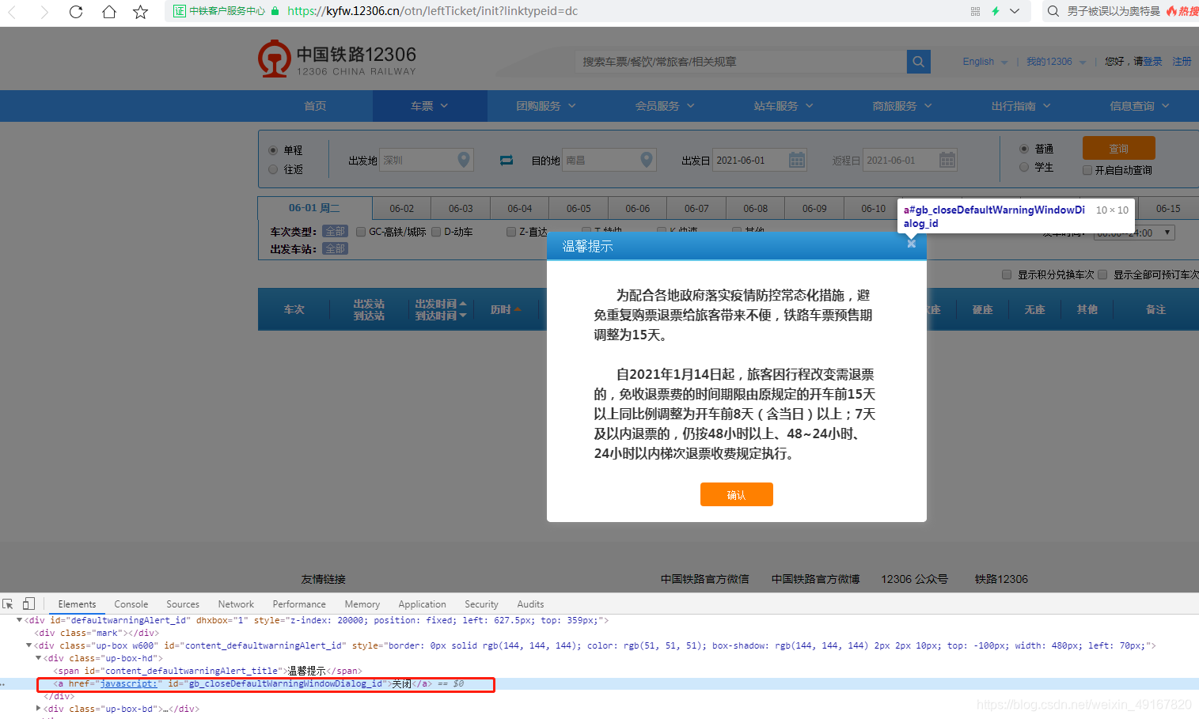This screenshot has height=719, width=1199.
Task: Click the browser back arrow
Action: click(12, 12)
